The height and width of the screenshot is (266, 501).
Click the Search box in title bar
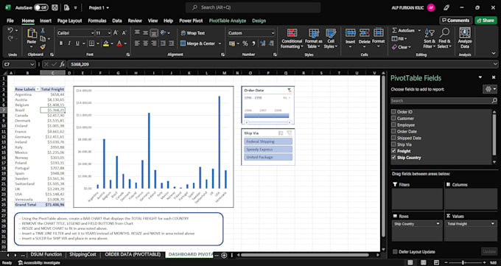[253, 7]
